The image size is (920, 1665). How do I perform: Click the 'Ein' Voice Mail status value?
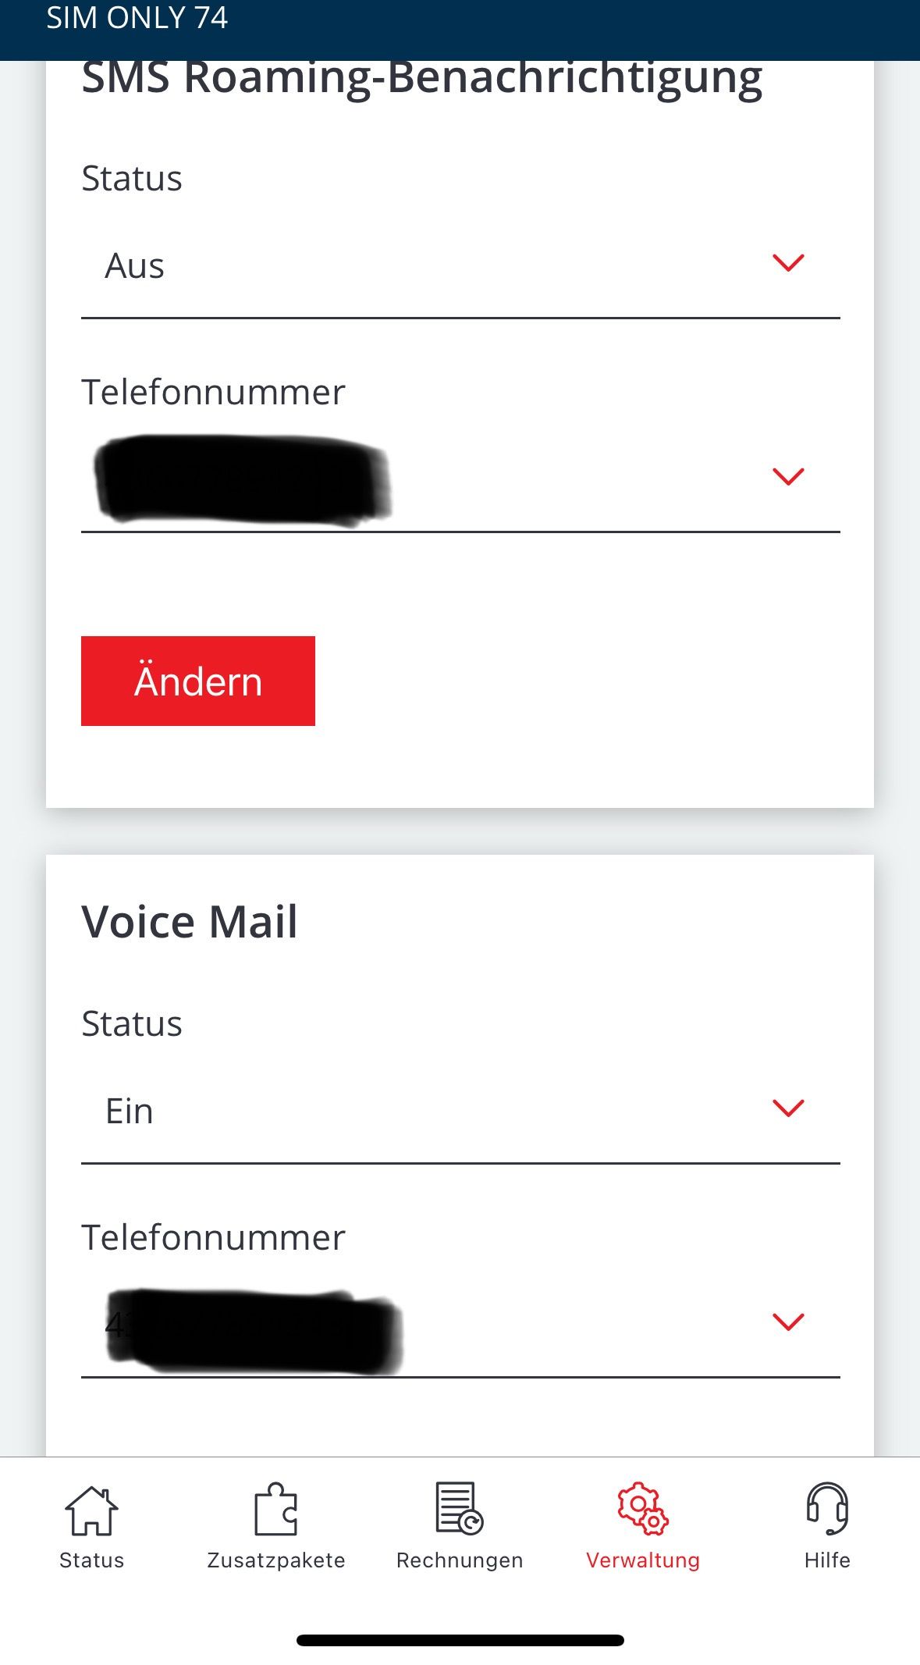click(x=130, y=1112)
